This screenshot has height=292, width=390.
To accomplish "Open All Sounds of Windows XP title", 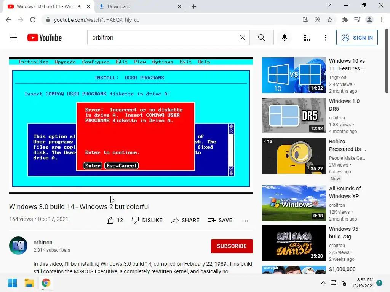I will click(345, 192).
